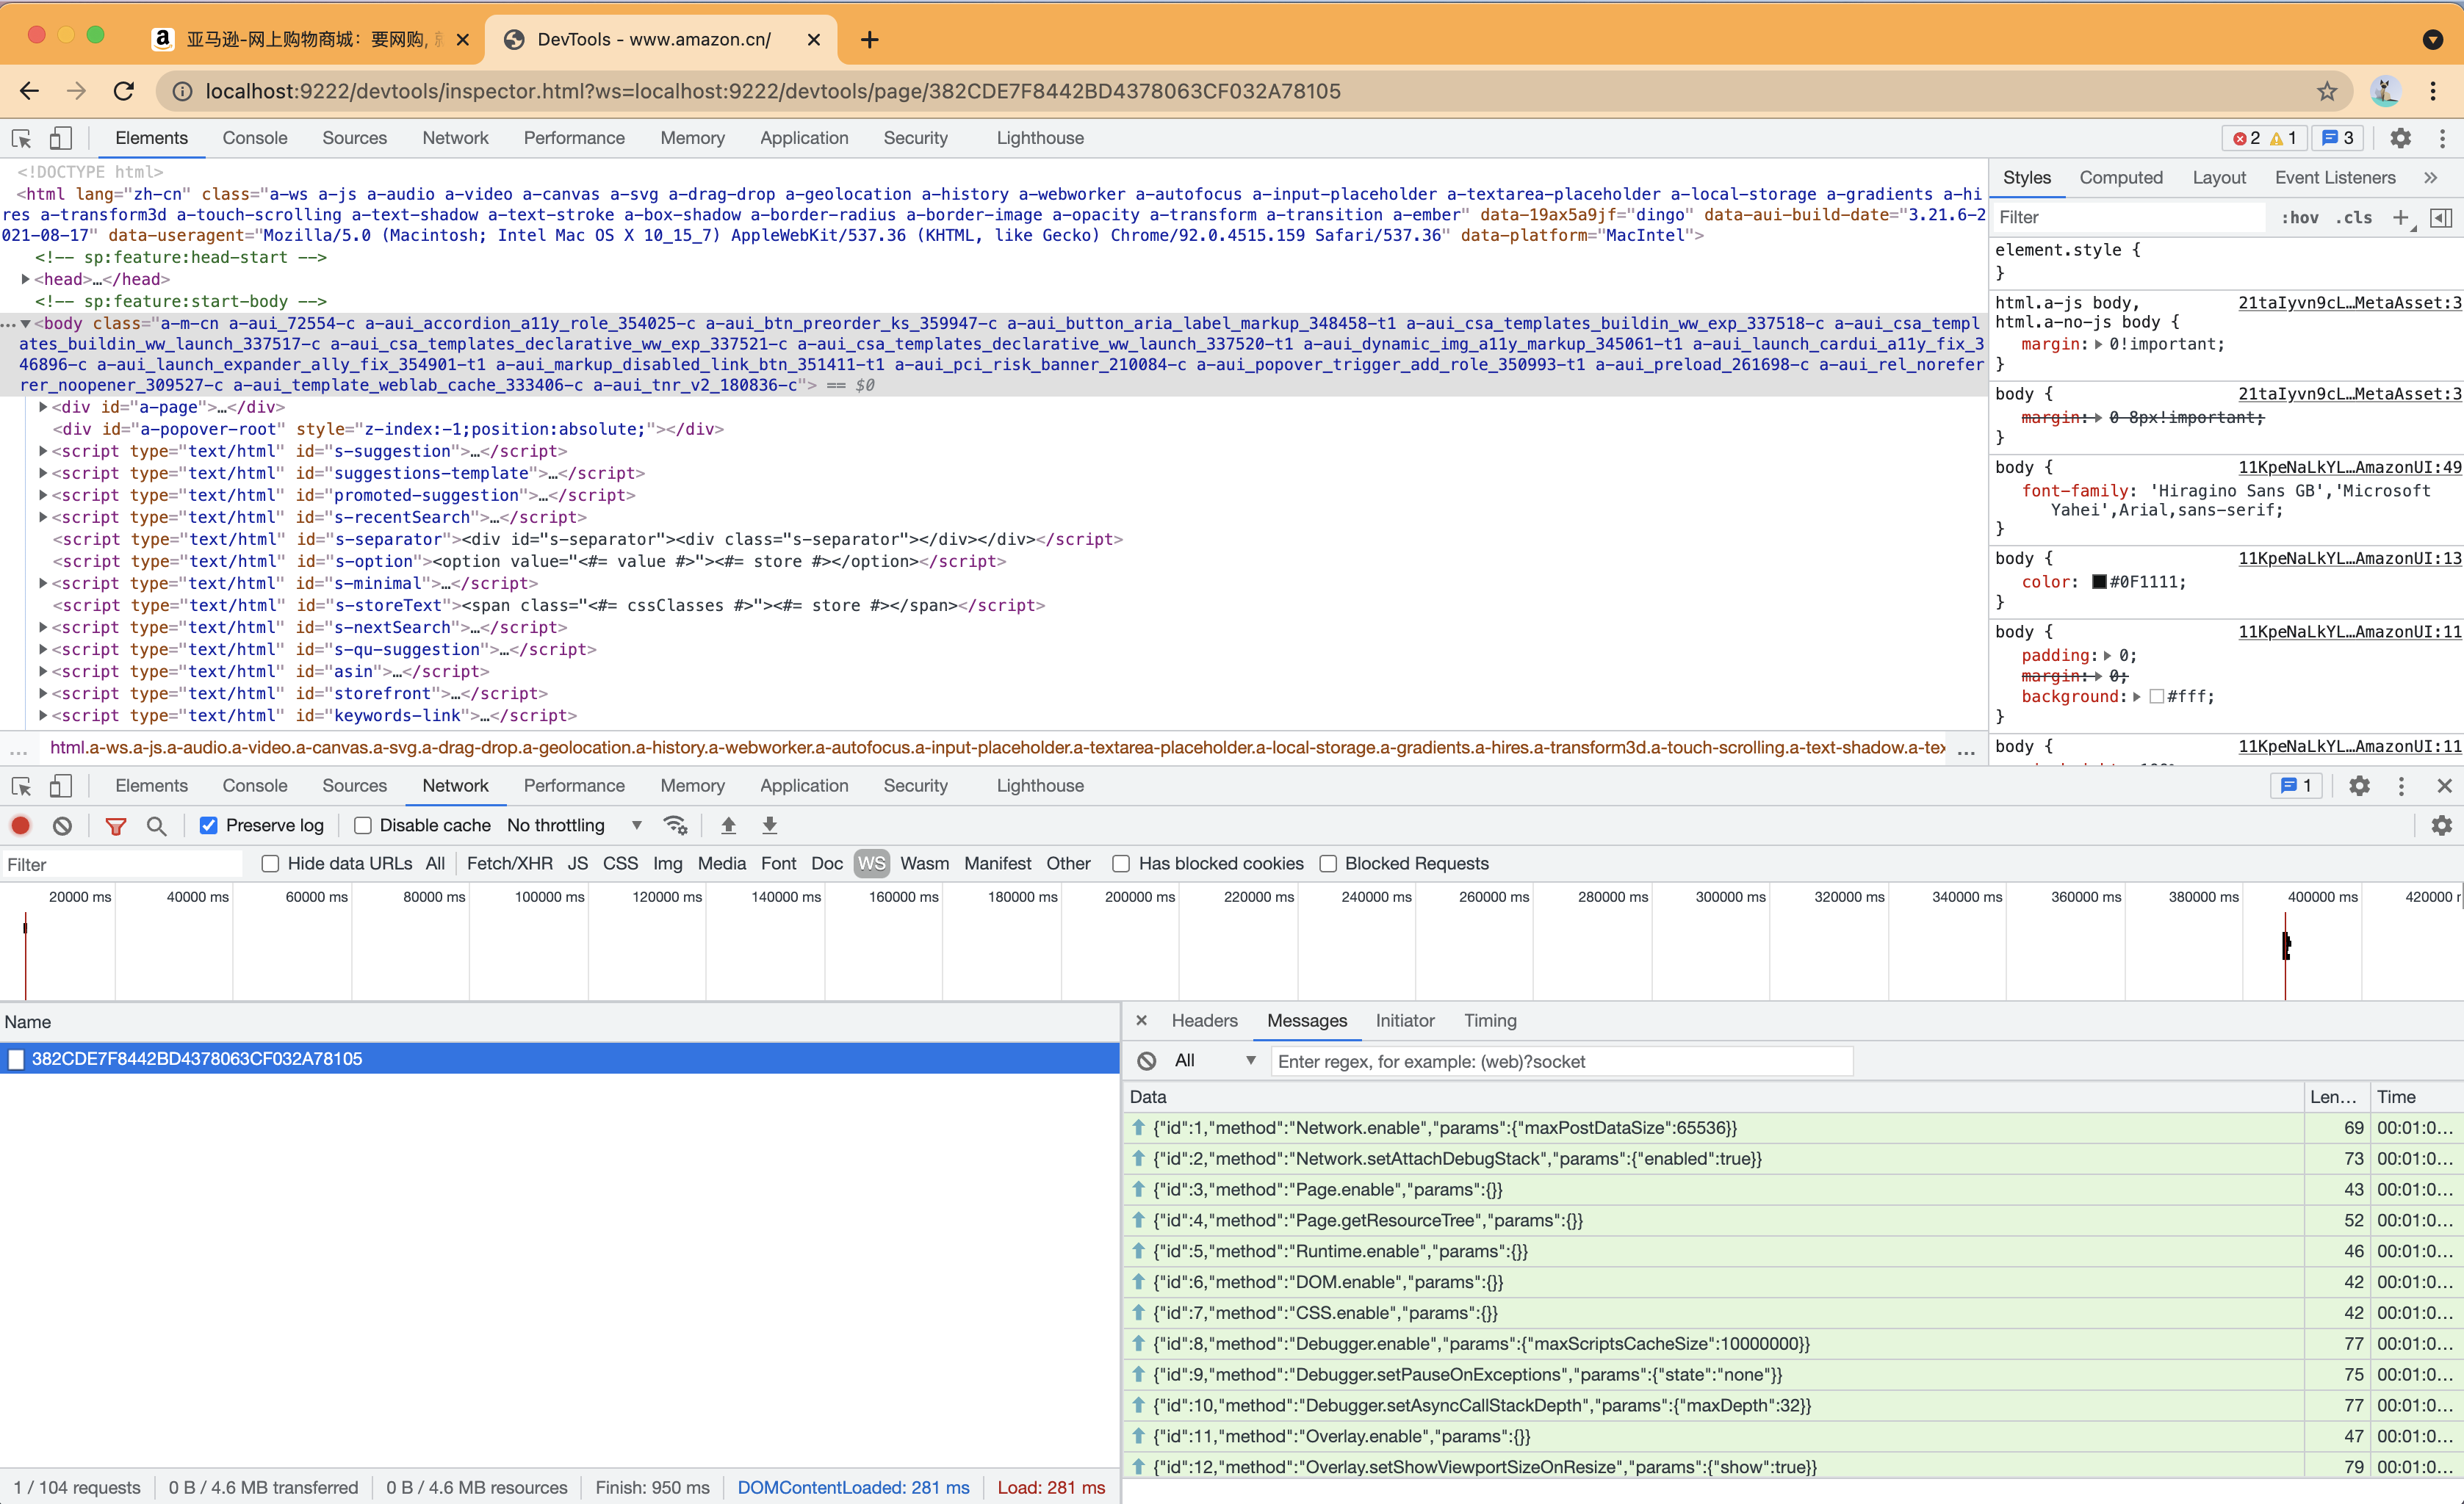Click the browser back arrow
Image resolution: width=2464 pixels, height=1504 pixels.
point(29,91)
